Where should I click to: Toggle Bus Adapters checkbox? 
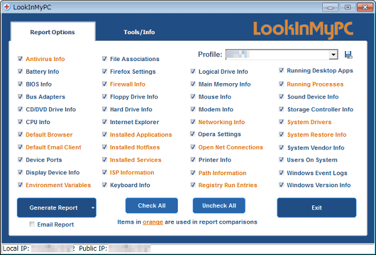point(20,97)
